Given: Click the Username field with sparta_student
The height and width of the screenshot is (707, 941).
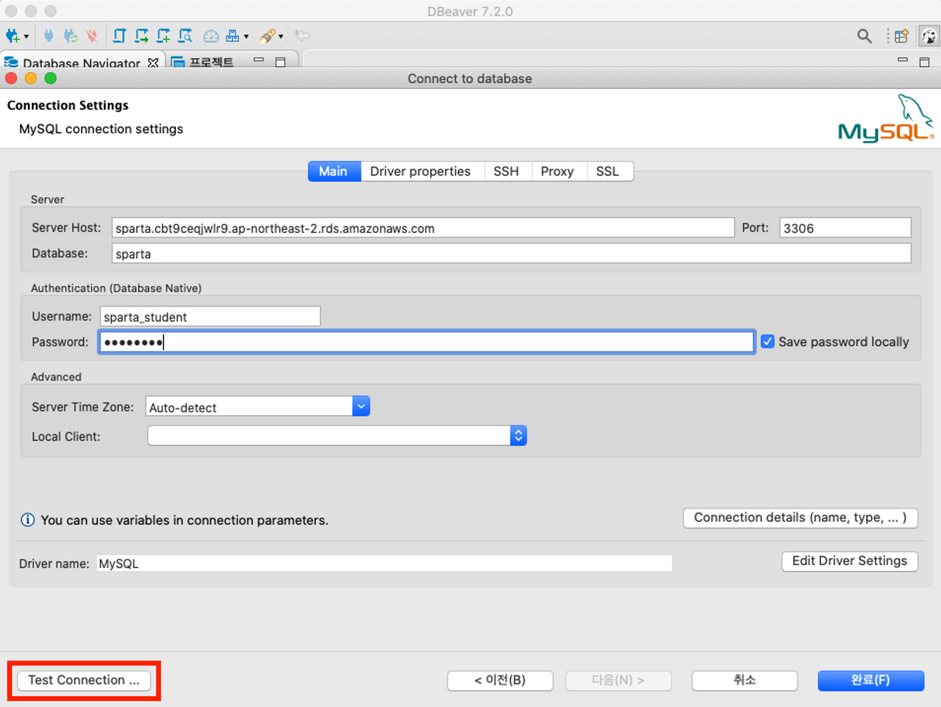Looking at the screenshot, I should [x=210, y=317].
